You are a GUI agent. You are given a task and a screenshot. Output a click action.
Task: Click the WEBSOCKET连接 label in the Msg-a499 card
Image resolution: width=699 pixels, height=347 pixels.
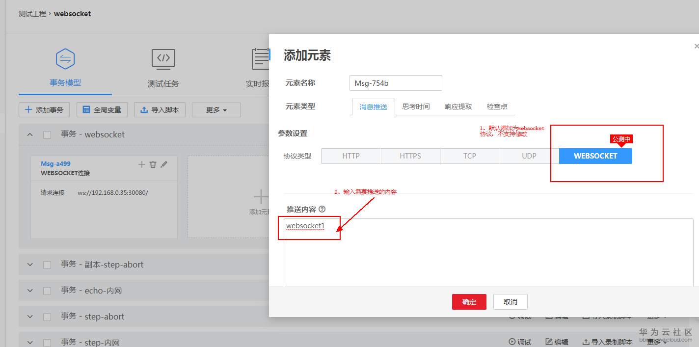tap(65, 173)
